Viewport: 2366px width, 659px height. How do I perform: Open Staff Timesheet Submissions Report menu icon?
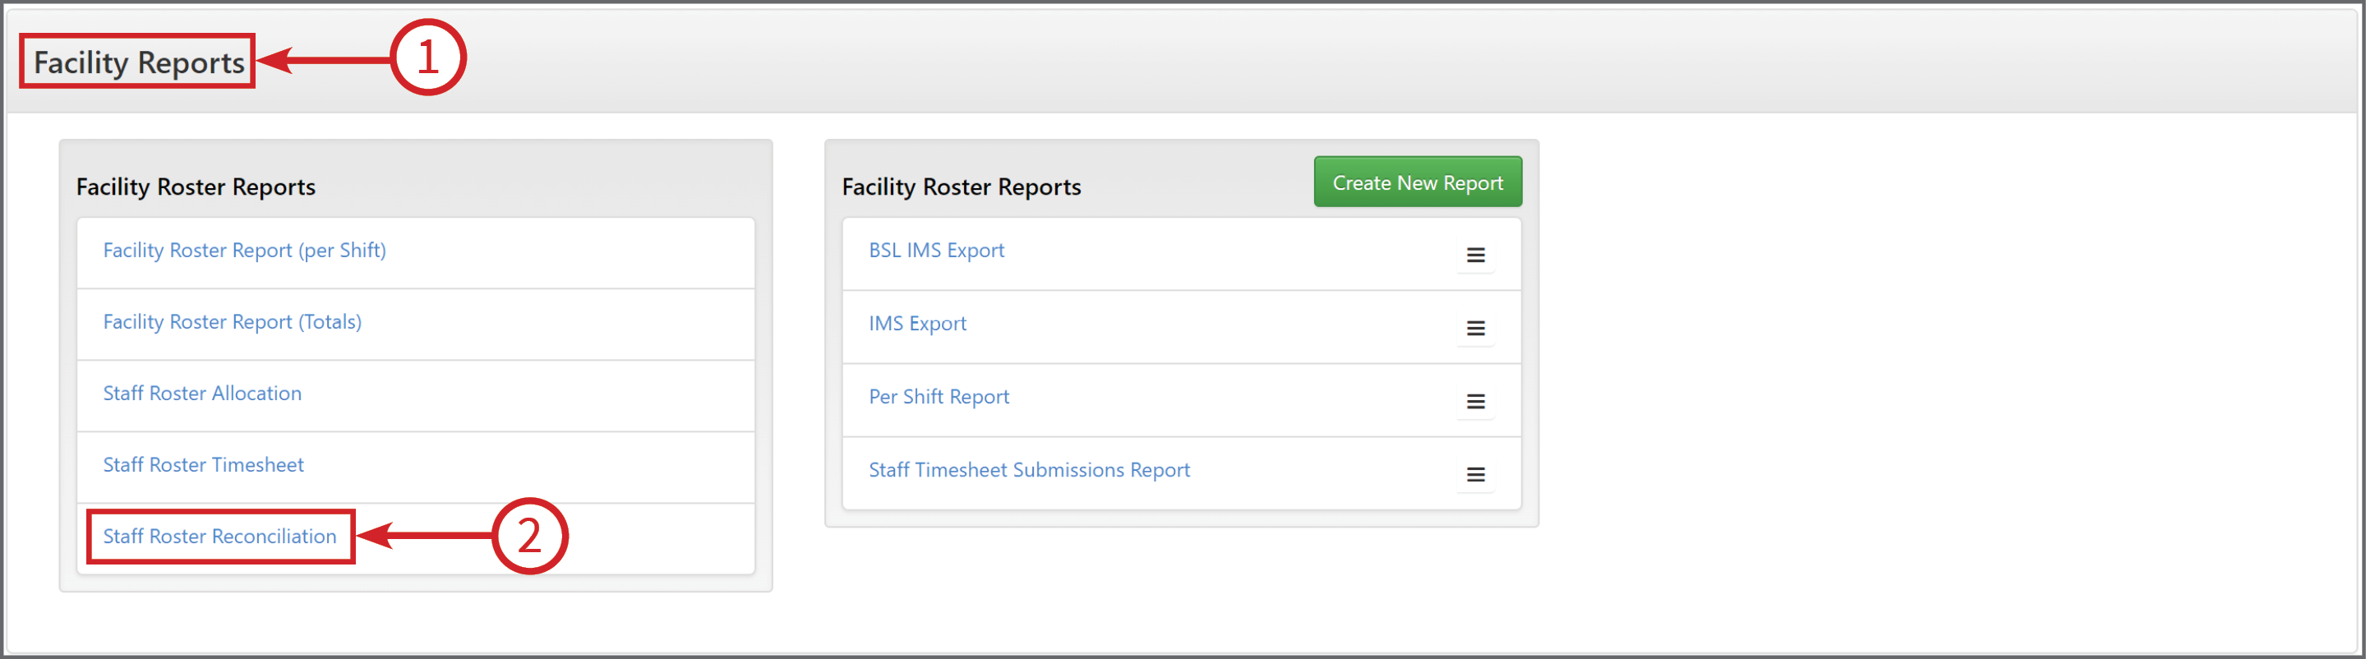pyautogui.click(x=1475, y=474)
